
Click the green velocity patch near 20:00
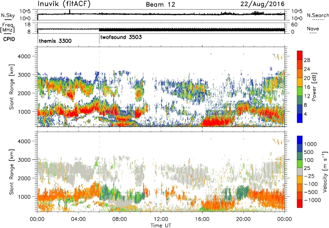coord(242,193)
